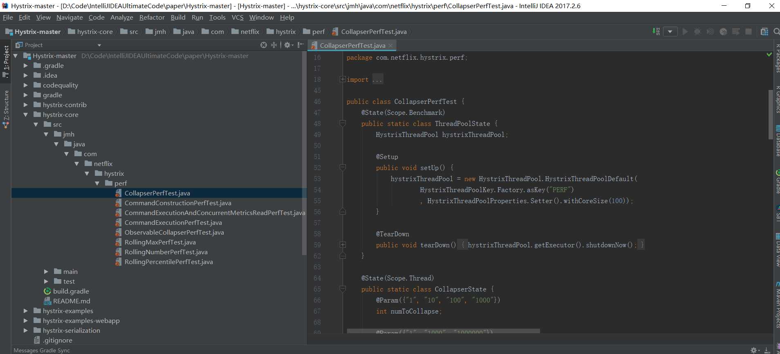Hide the Project tool window

point(300,45)
